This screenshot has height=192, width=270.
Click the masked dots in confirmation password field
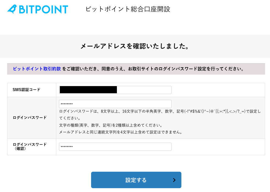tap(66, 147)
